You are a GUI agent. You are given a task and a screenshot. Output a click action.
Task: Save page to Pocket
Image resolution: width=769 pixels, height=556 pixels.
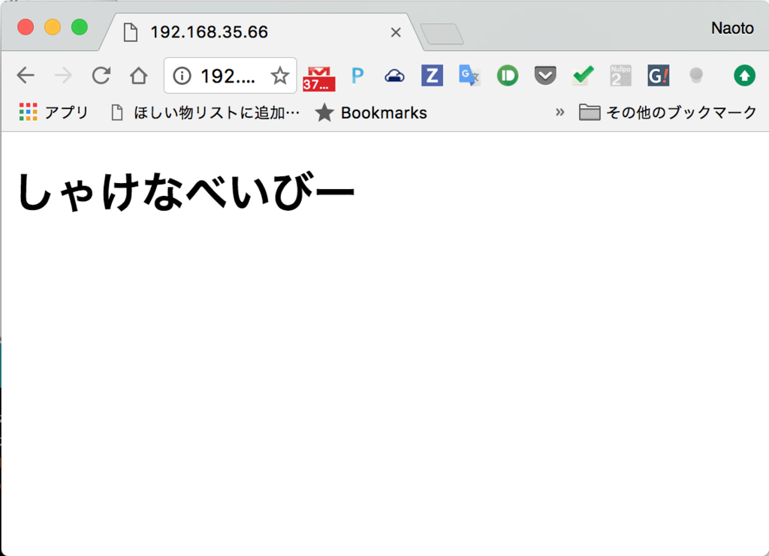click(x=545, y=76)
